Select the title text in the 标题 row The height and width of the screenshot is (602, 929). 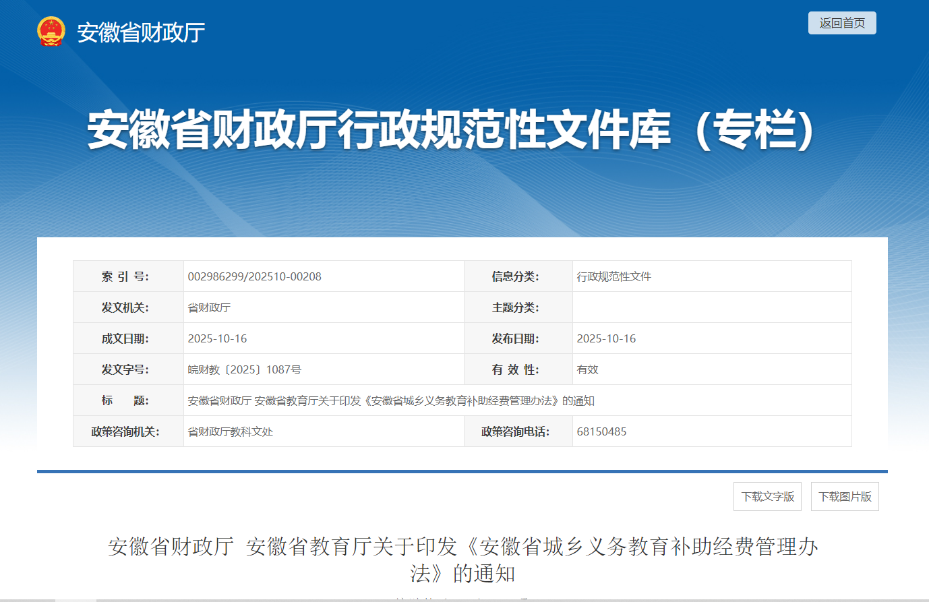(x=391, y=400)
